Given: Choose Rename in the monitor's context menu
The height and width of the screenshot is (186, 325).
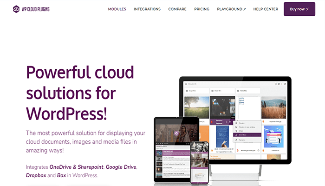Looking at the screenshot, I should 247,140.
